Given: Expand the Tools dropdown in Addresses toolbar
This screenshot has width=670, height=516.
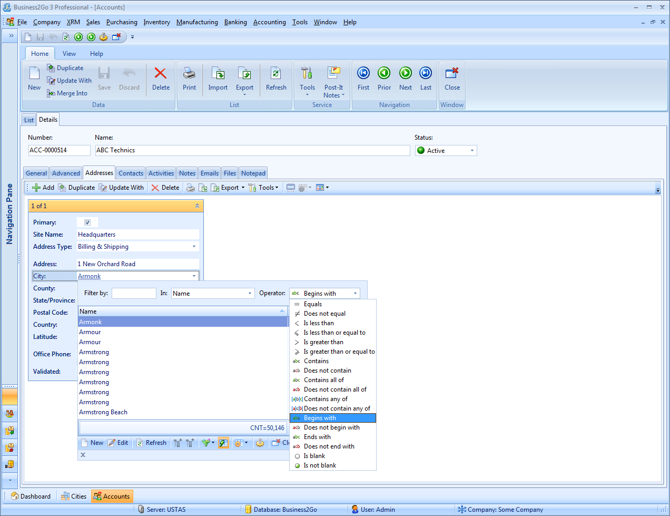Looking at the screenshot, I should point(277,188).
